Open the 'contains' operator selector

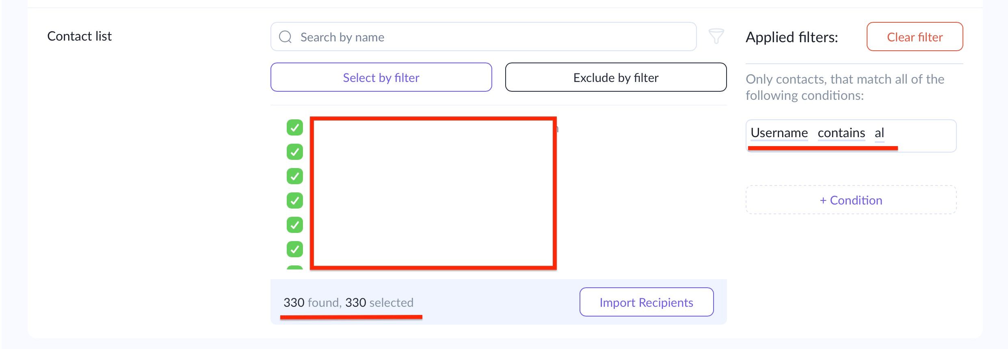pos(841,133)
